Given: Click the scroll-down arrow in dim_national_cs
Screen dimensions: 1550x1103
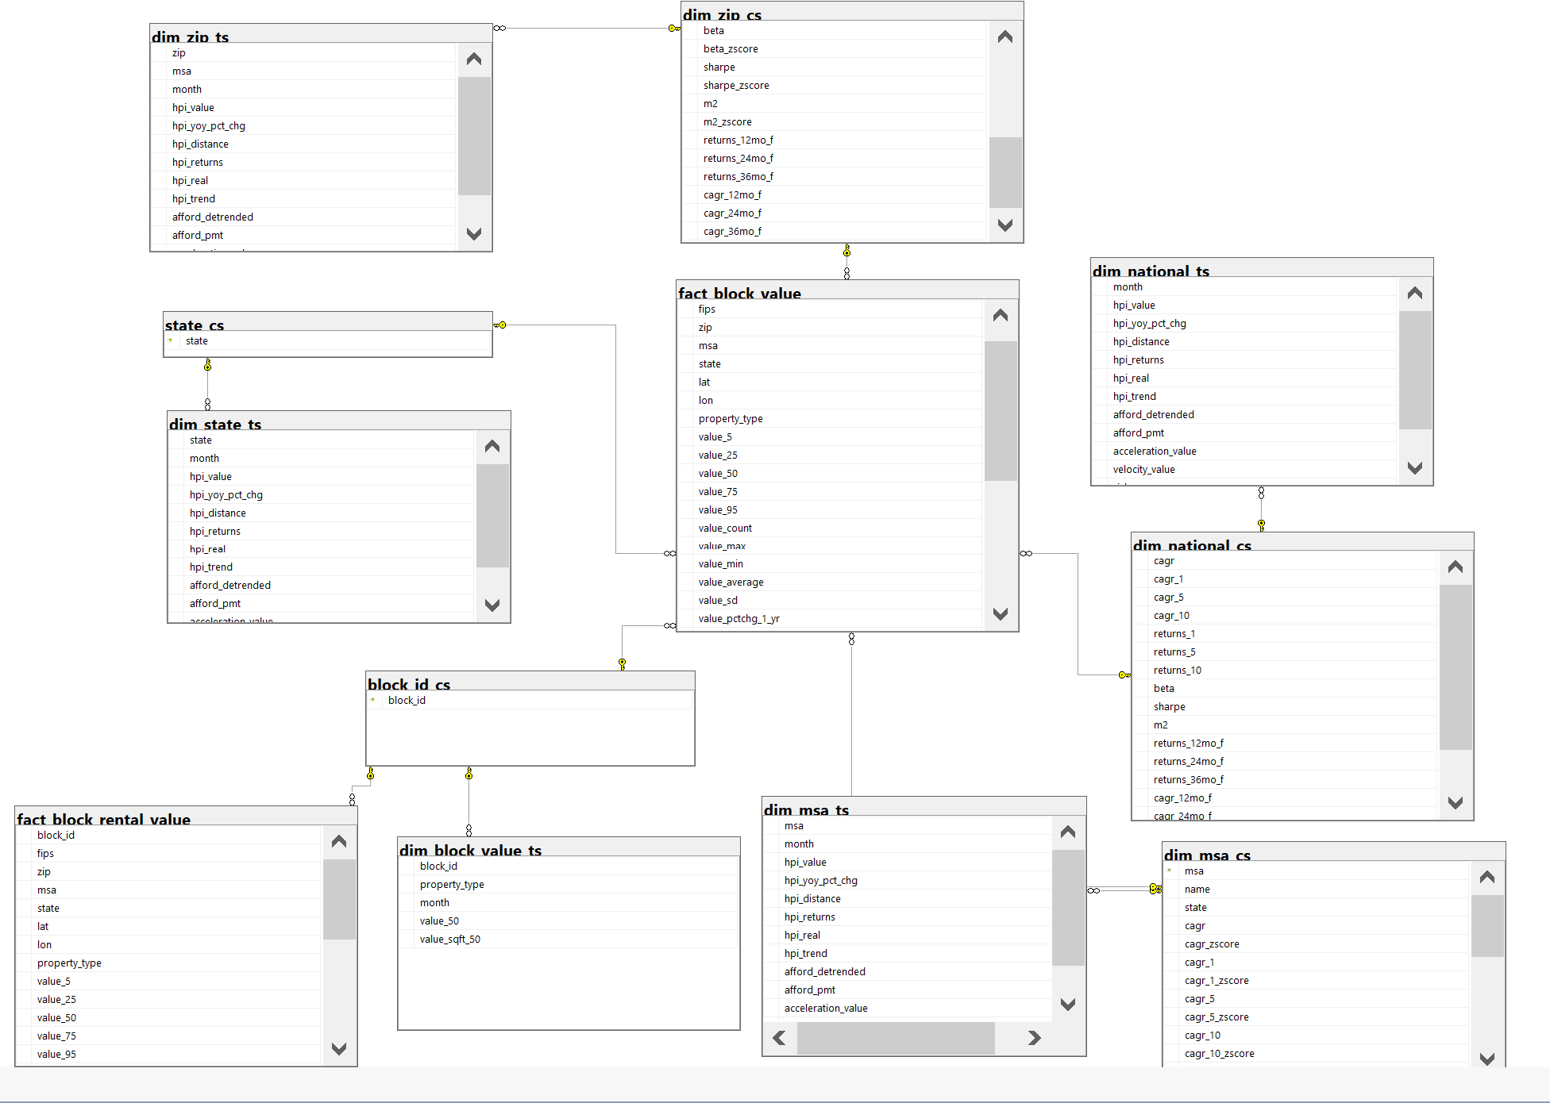Looking at the screenshot, I should [x=1457, y=803].
